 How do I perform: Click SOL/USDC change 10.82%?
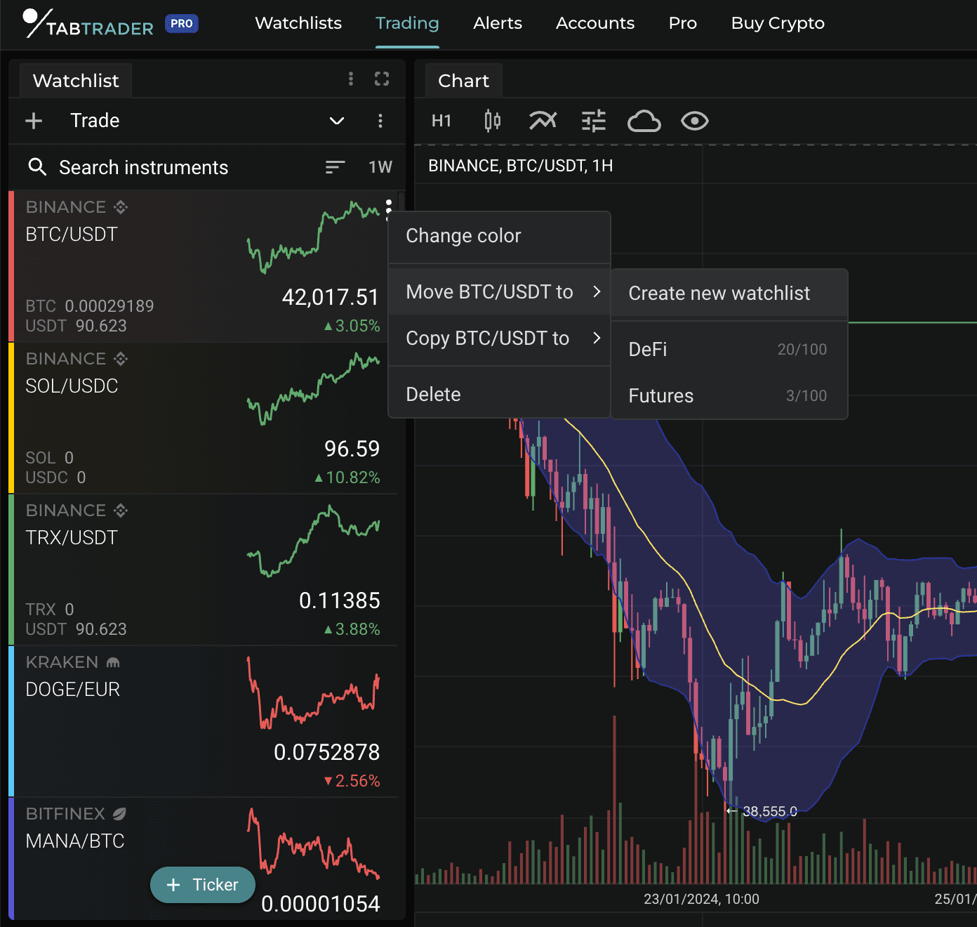[x=347, y=478]
